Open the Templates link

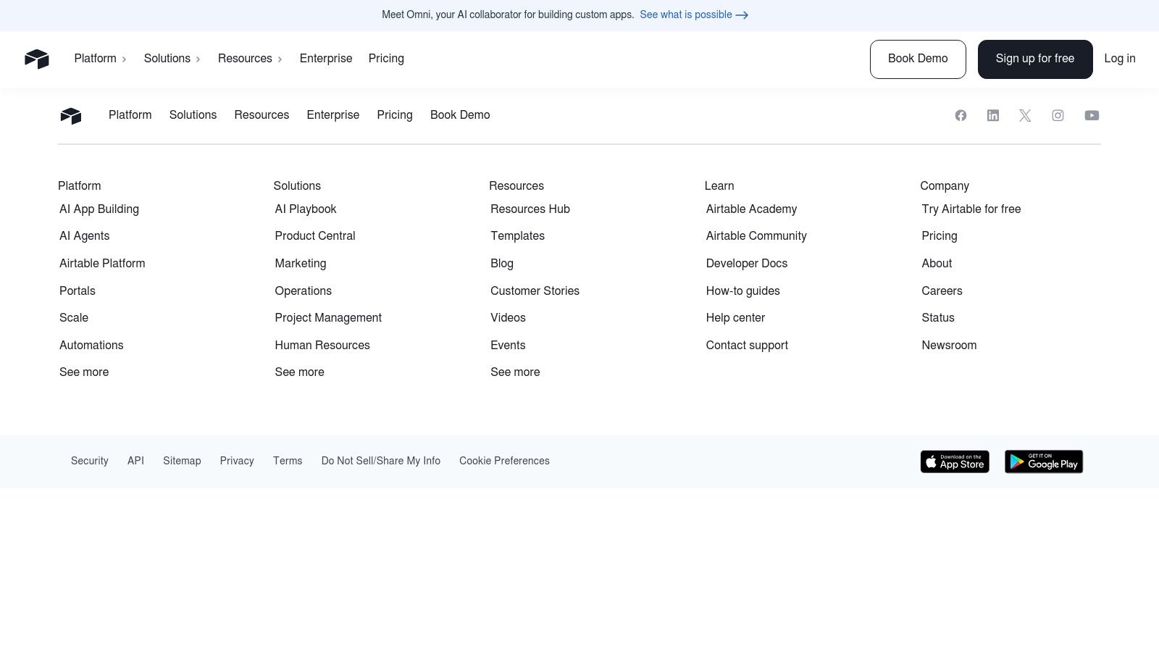517,236
